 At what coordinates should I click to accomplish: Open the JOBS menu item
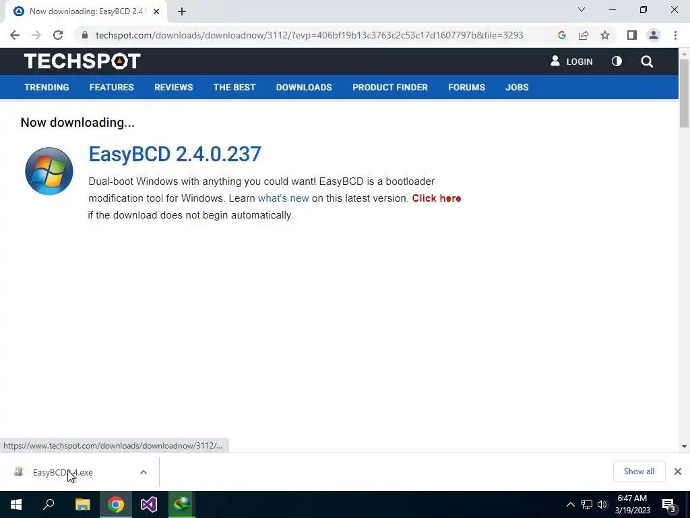click(x=517, y=87)
